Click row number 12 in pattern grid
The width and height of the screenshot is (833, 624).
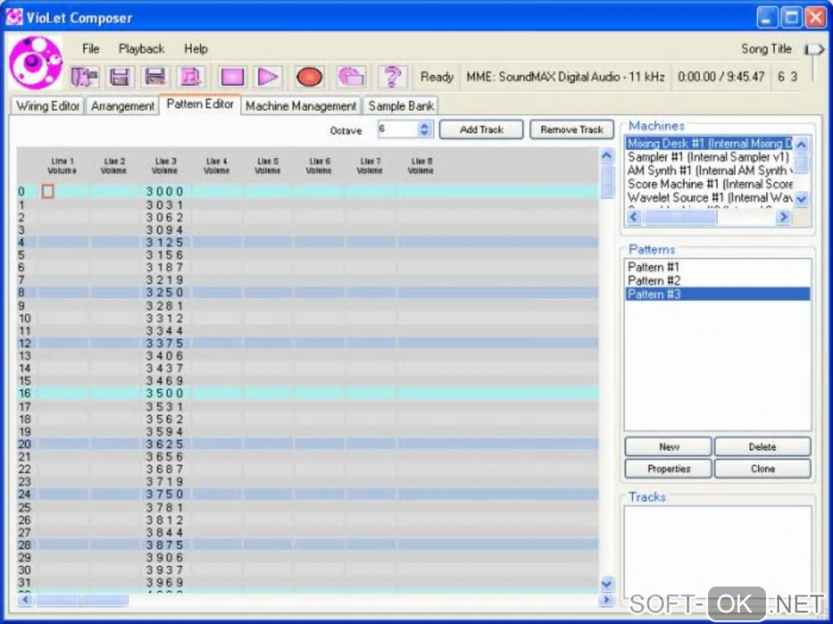25,343
